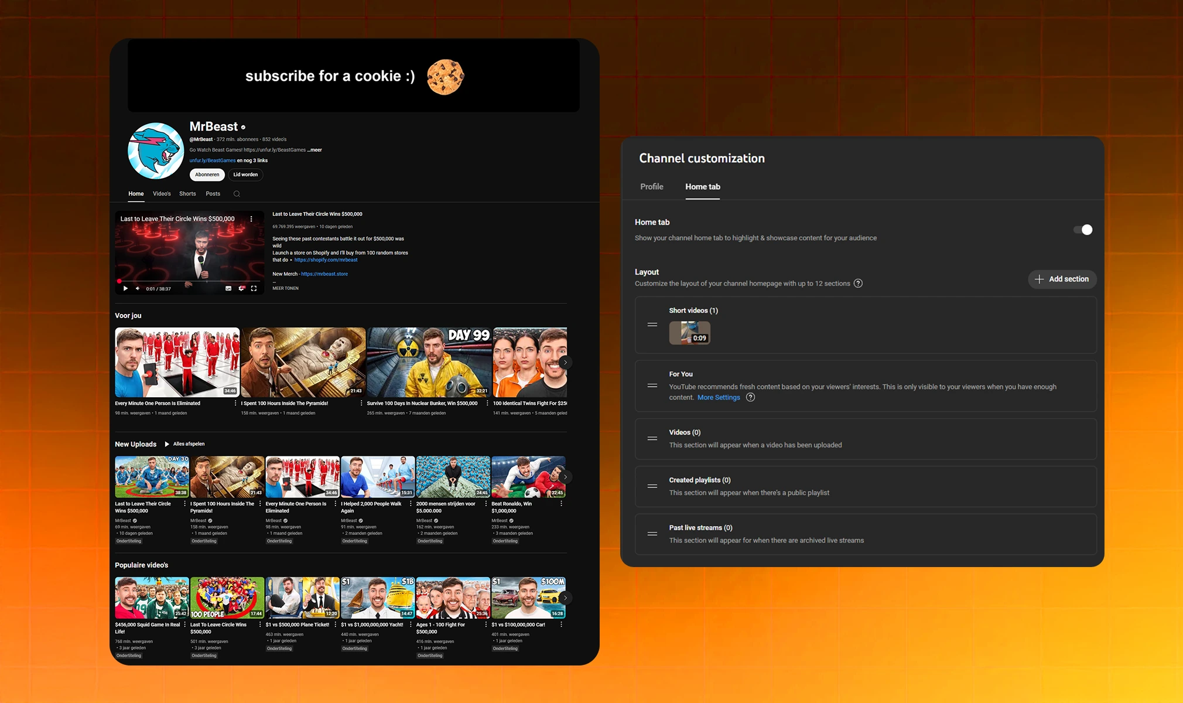Click Alles afspelen play icon next to New Uploads
Image resolution: width=1183 pixels, height=703 pixels.
pos(167,444)
